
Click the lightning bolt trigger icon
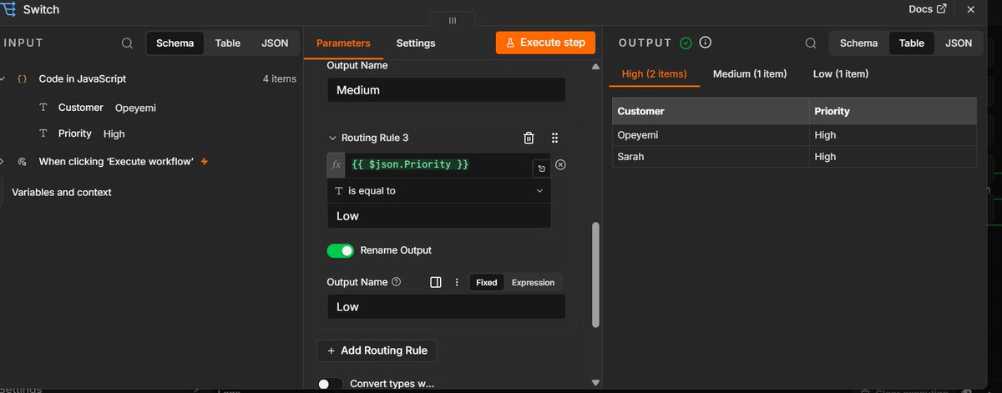click(205, 161)
